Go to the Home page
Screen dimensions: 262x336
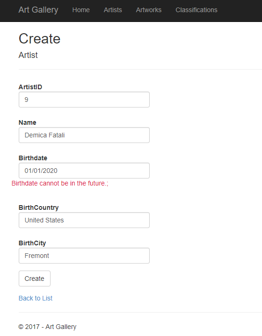pyautogui.click(x=81, y=10)
